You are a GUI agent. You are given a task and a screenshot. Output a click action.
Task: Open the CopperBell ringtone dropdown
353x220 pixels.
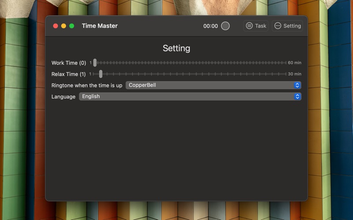212,85
